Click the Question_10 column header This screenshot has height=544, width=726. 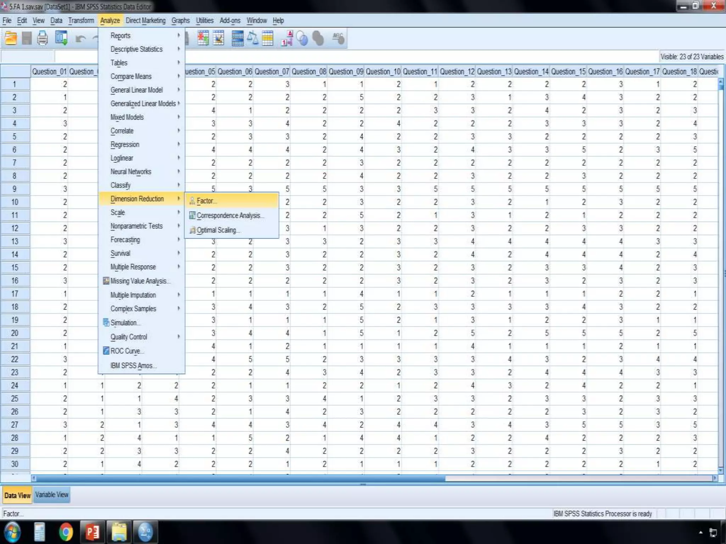point(383,72)
